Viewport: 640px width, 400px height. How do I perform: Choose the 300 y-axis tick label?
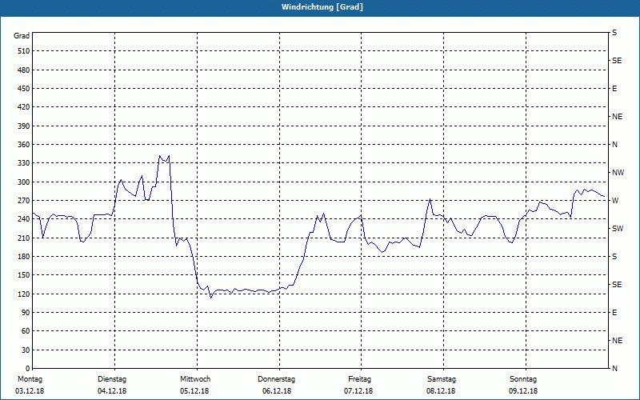24,182
